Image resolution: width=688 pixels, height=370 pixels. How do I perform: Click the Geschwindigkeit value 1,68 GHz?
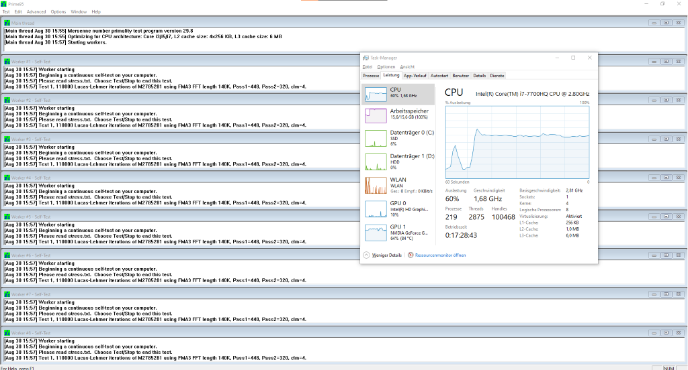point(488,199)
